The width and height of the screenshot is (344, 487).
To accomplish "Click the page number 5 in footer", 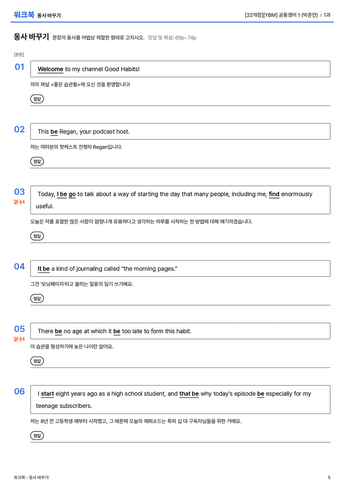I will [x=329, y=478].
